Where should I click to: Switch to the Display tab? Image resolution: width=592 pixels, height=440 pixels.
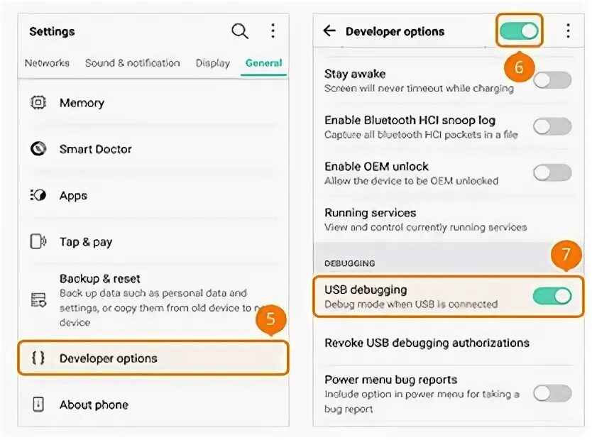click(212, 63)
